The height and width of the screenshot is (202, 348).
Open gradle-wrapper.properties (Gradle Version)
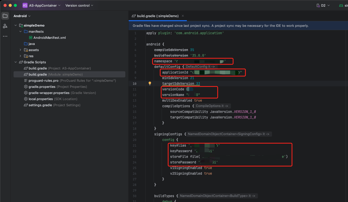pos(62,93)
